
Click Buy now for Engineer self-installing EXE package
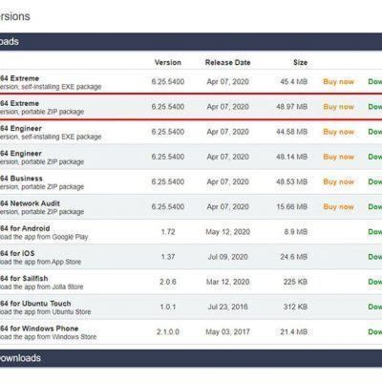click(x=338, y=132)
